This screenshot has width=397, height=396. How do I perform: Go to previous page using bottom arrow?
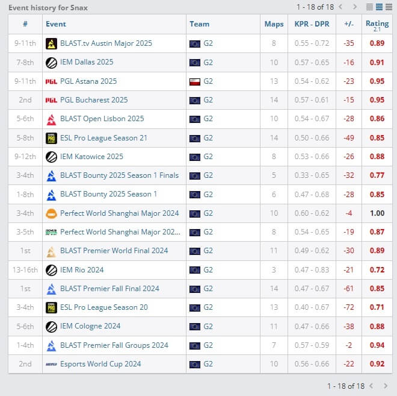[371, 386]
